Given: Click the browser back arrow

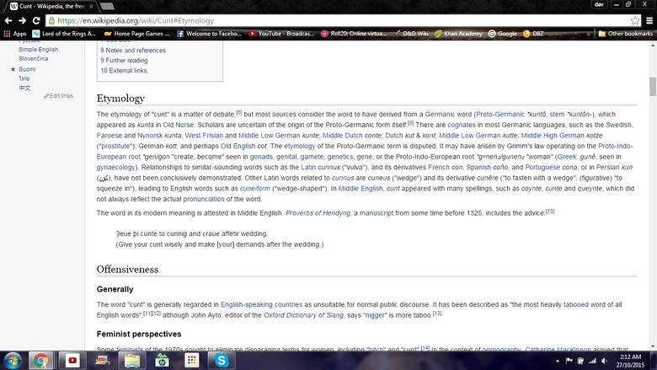Looking at the screenshot, I should [8, 19].
